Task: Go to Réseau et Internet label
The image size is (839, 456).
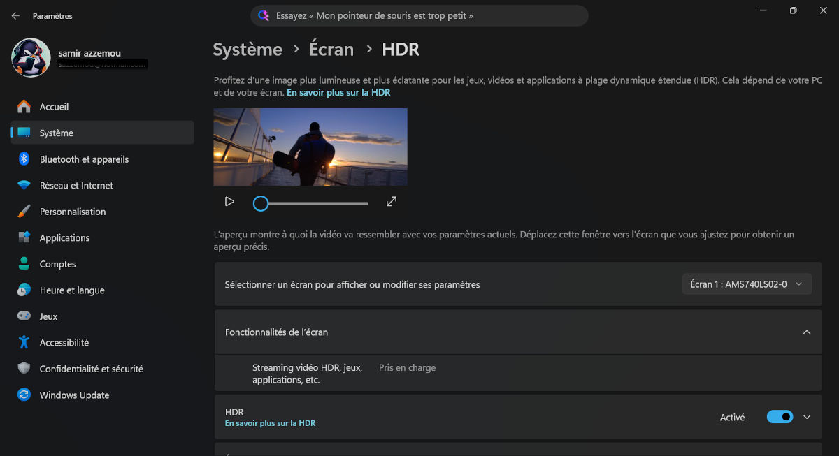Action: point(76,185)
